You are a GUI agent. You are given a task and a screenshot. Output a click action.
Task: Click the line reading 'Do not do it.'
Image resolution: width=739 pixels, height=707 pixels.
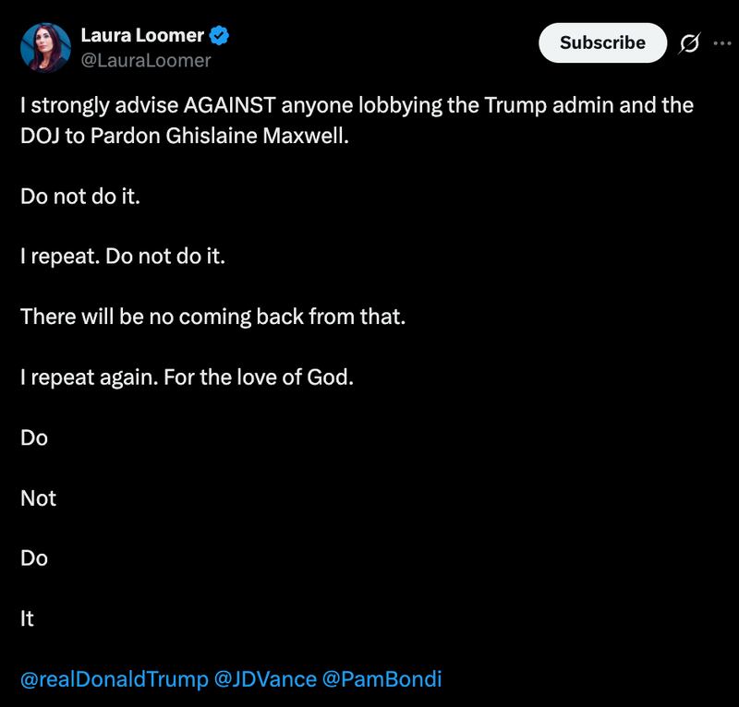(83, 197)
